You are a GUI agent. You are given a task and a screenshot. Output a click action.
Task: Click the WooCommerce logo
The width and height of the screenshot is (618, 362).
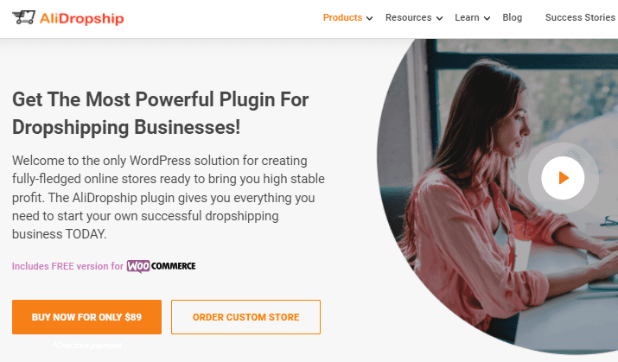pos(162,266)
